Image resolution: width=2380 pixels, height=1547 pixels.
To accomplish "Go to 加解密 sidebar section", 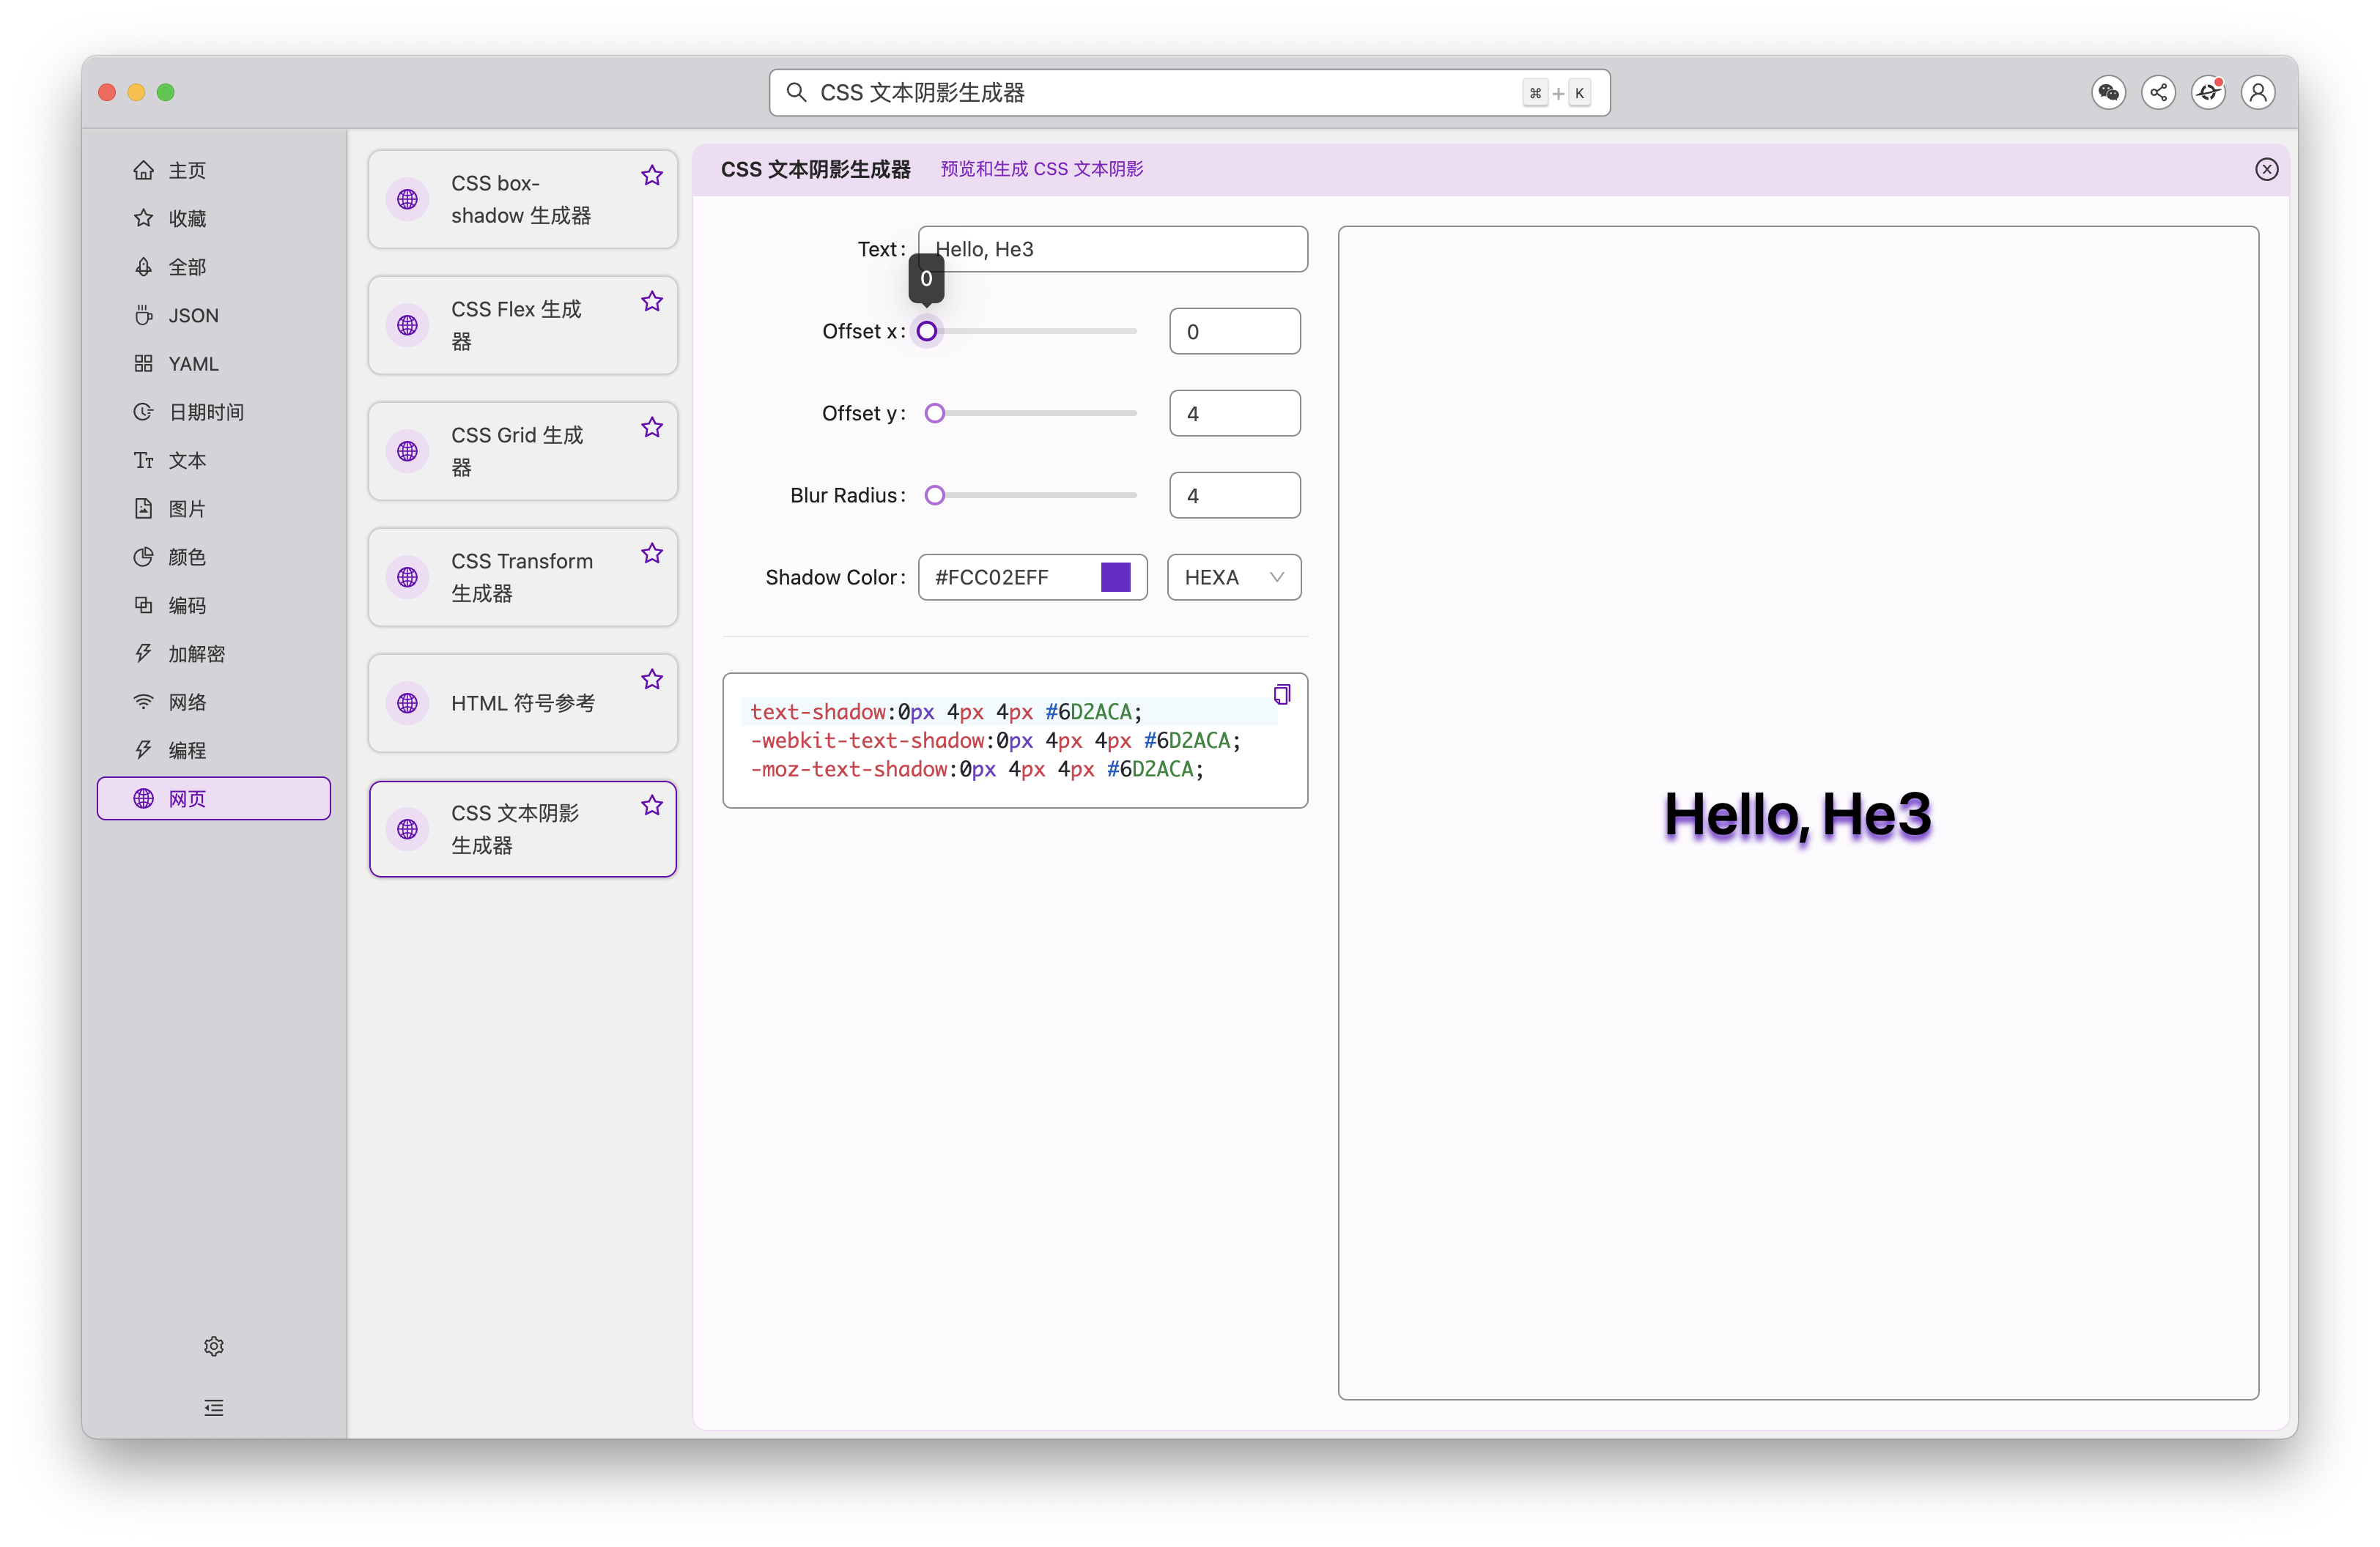I will 196,653.
